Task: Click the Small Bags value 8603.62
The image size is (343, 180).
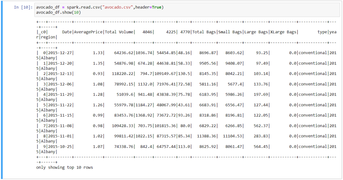Action: point(233,53)
